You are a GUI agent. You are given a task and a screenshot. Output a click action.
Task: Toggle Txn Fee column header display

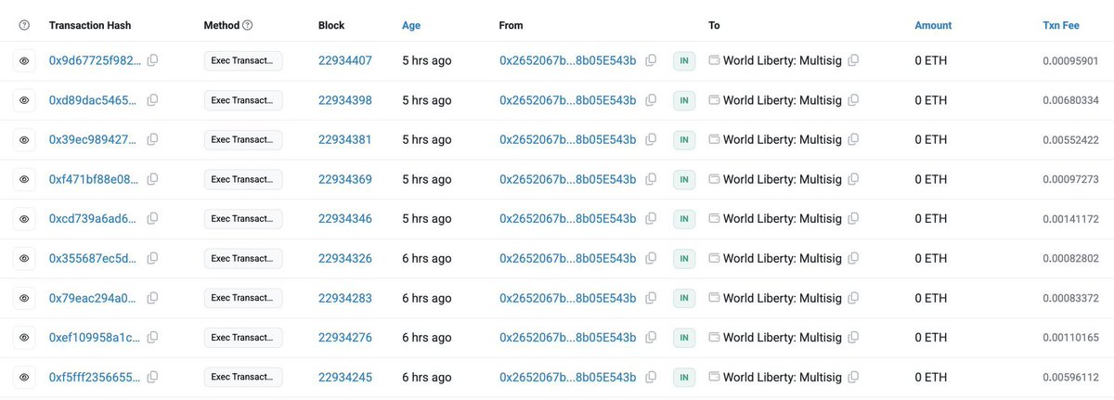coord(1063,26)
